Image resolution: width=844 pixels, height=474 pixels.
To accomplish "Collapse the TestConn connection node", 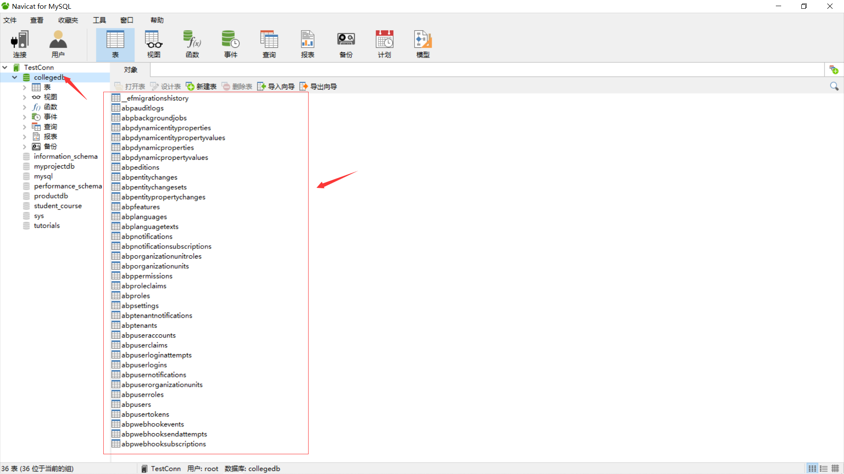I will click(x=5, y=68).
